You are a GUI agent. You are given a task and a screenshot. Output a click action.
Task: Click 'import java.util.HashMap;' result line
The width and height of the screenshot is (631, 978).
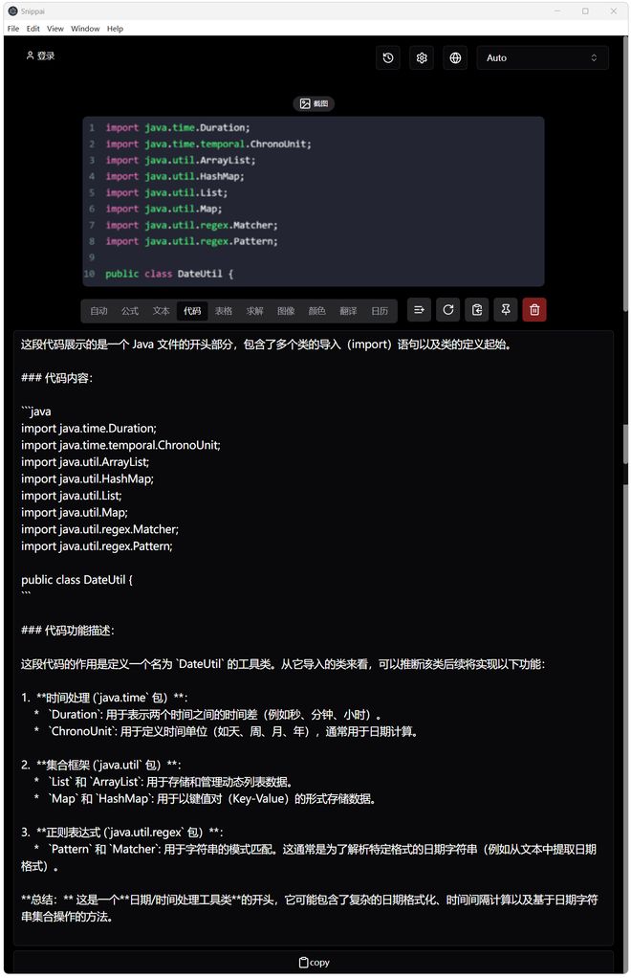[87, 479]
